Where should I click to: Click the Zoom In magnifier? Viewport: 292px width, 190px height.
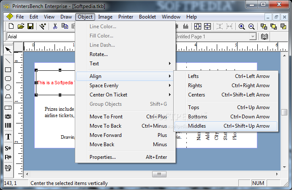pos(242,27)
